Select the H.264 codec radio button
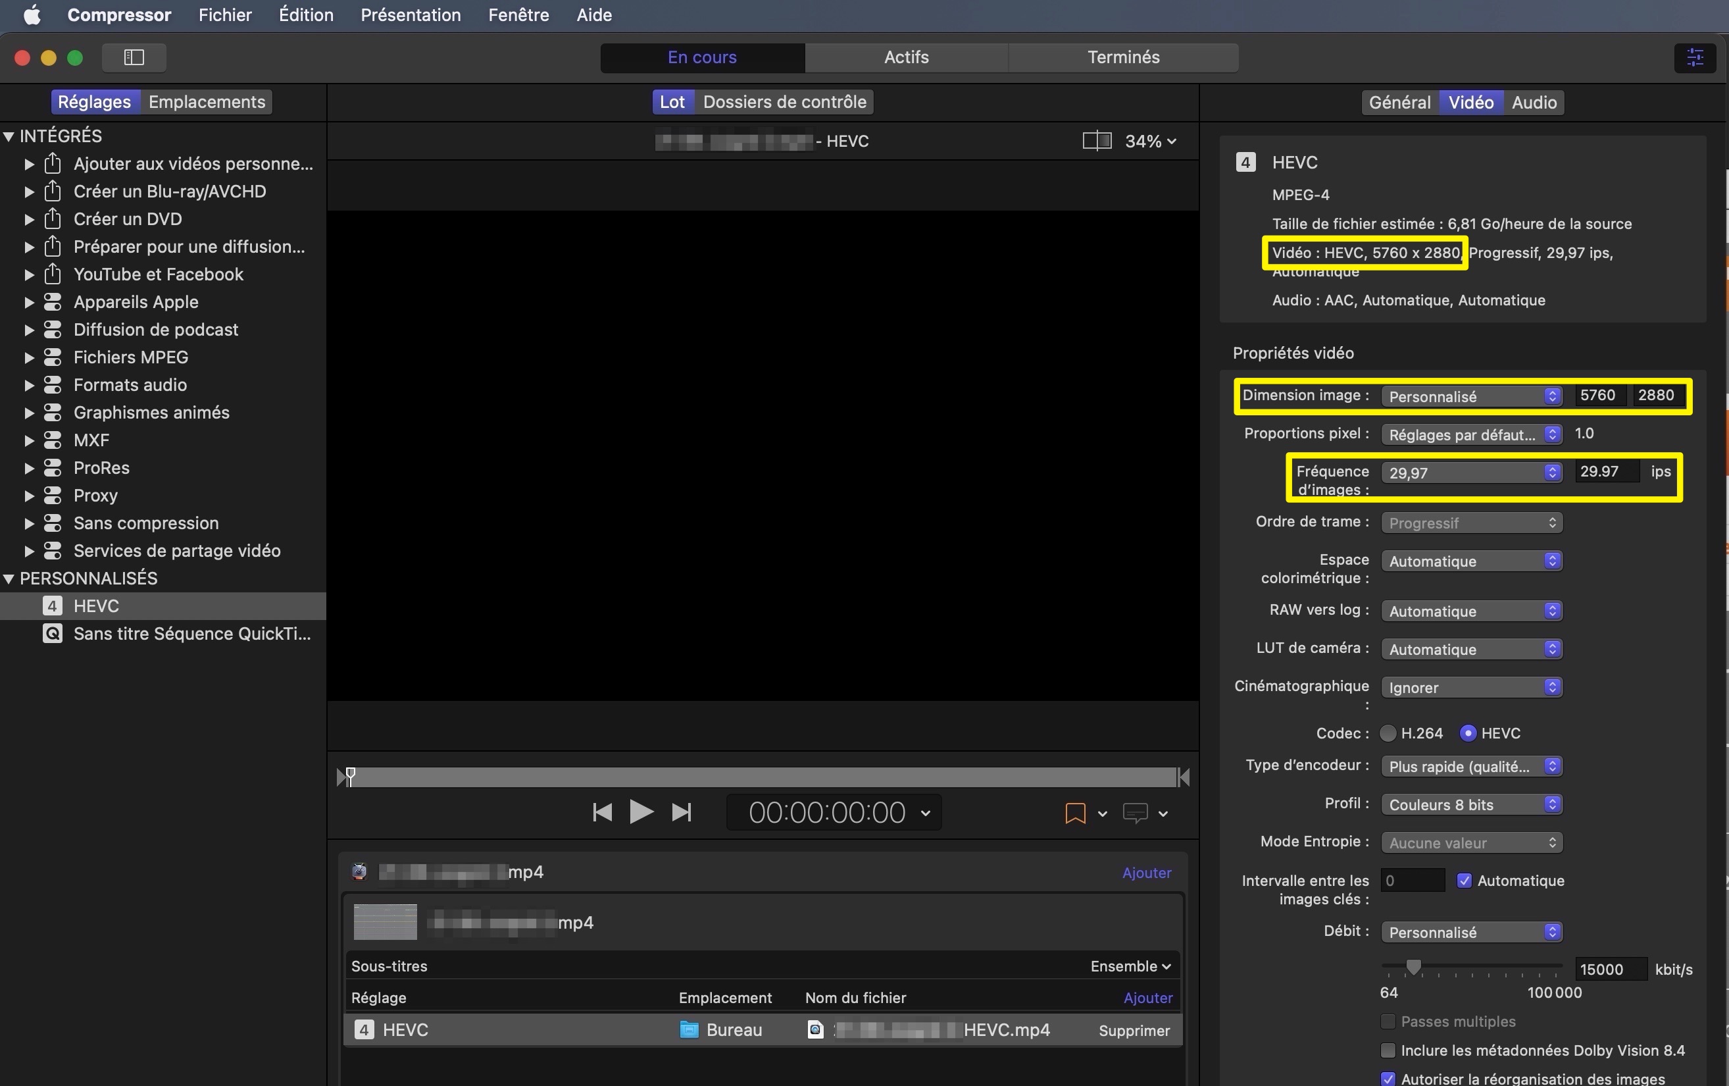This screenshot has height=1086, width=1729. (x=1388, y=733)
